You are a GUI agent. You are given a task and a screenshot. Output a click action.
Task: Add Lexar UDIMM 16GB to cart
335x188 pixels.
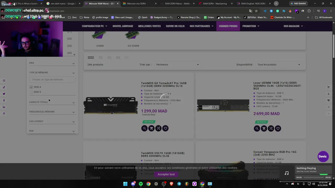[264, 128]
